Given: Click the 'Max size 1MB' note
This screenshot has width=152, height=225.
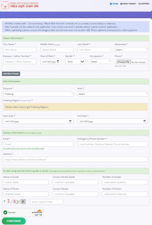Looking at the screenshot, I should point(120,66).
